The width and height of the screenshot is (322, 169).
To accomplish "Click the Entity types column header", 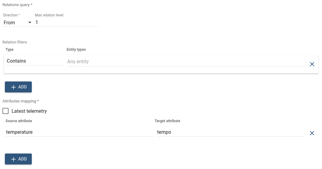I will pyautogui.click(x=76, y=50).
